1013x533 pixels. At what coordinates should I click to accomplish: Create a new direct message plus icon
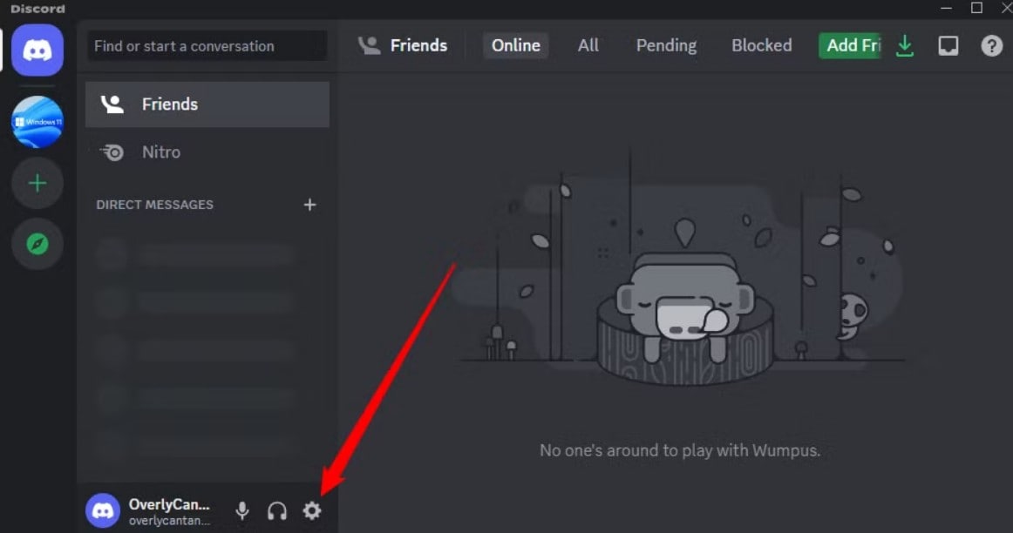[x=310, y=205]
